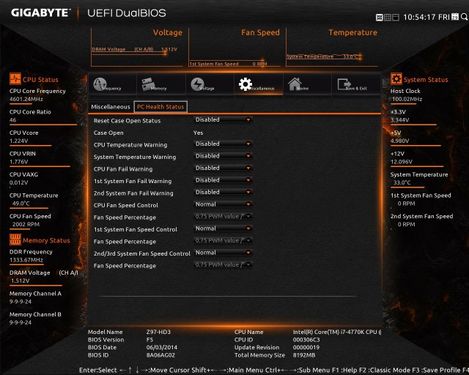Click Host Clock value 100.02MHz
469x375 pixels.
pyautogui.click(x=407, y=99)
